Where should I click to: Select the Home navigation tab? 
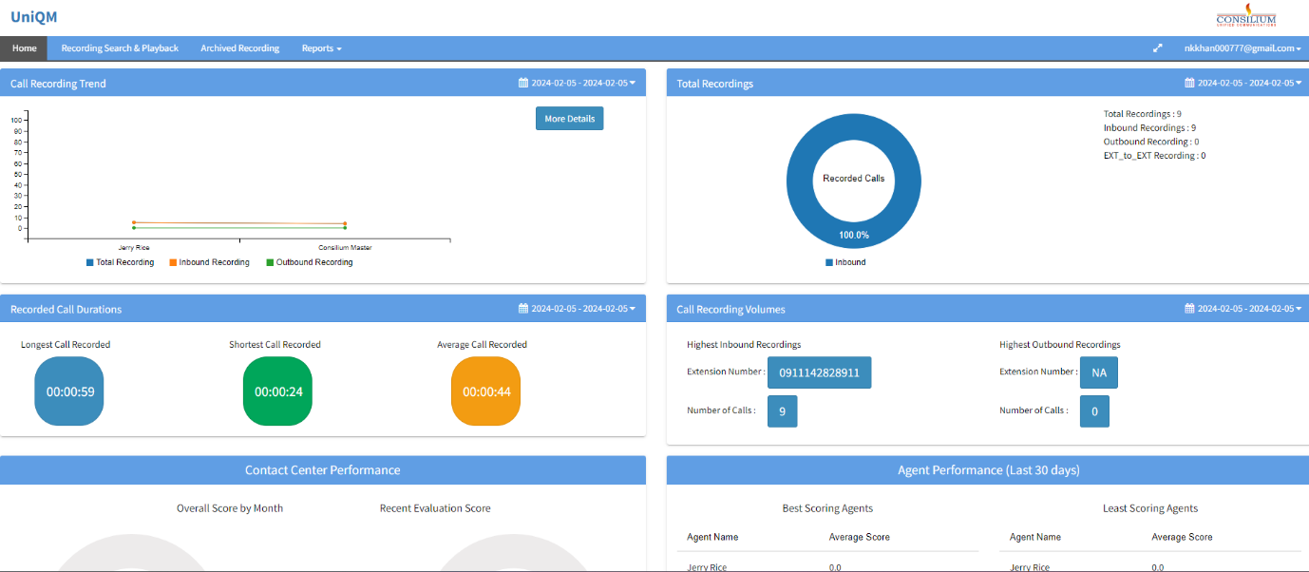(x=24, y=48)
